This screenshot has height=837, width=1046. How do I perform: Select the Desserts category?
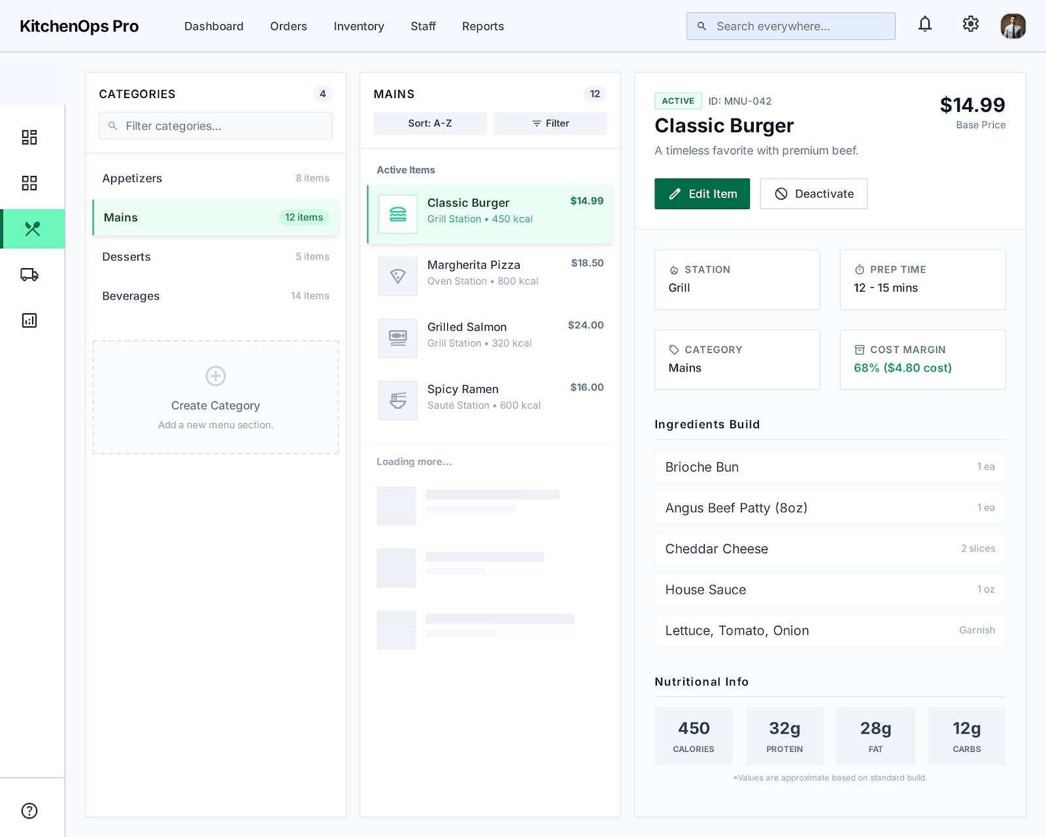[216, 257]
